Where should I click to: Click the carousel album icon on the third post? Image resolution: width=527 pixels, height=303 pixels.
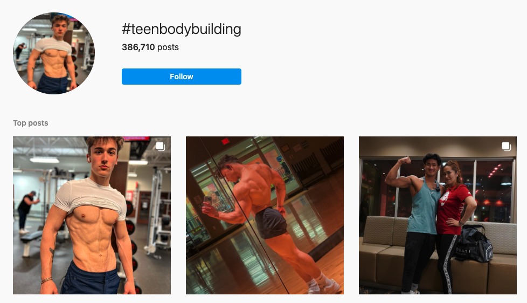point(506,146)
